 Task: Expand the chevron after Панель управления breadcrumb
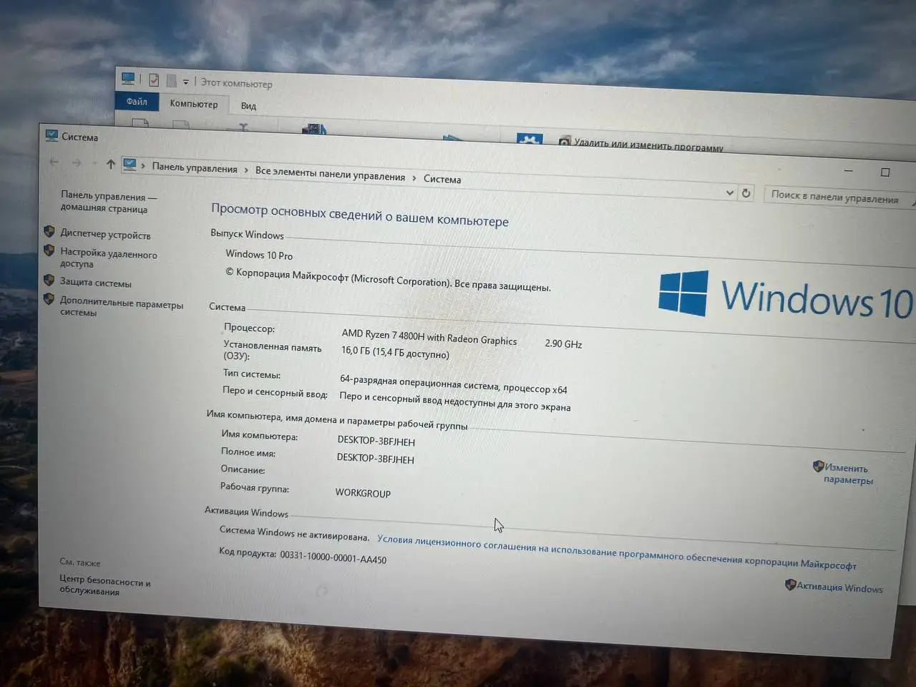click(x=246, y=170)
